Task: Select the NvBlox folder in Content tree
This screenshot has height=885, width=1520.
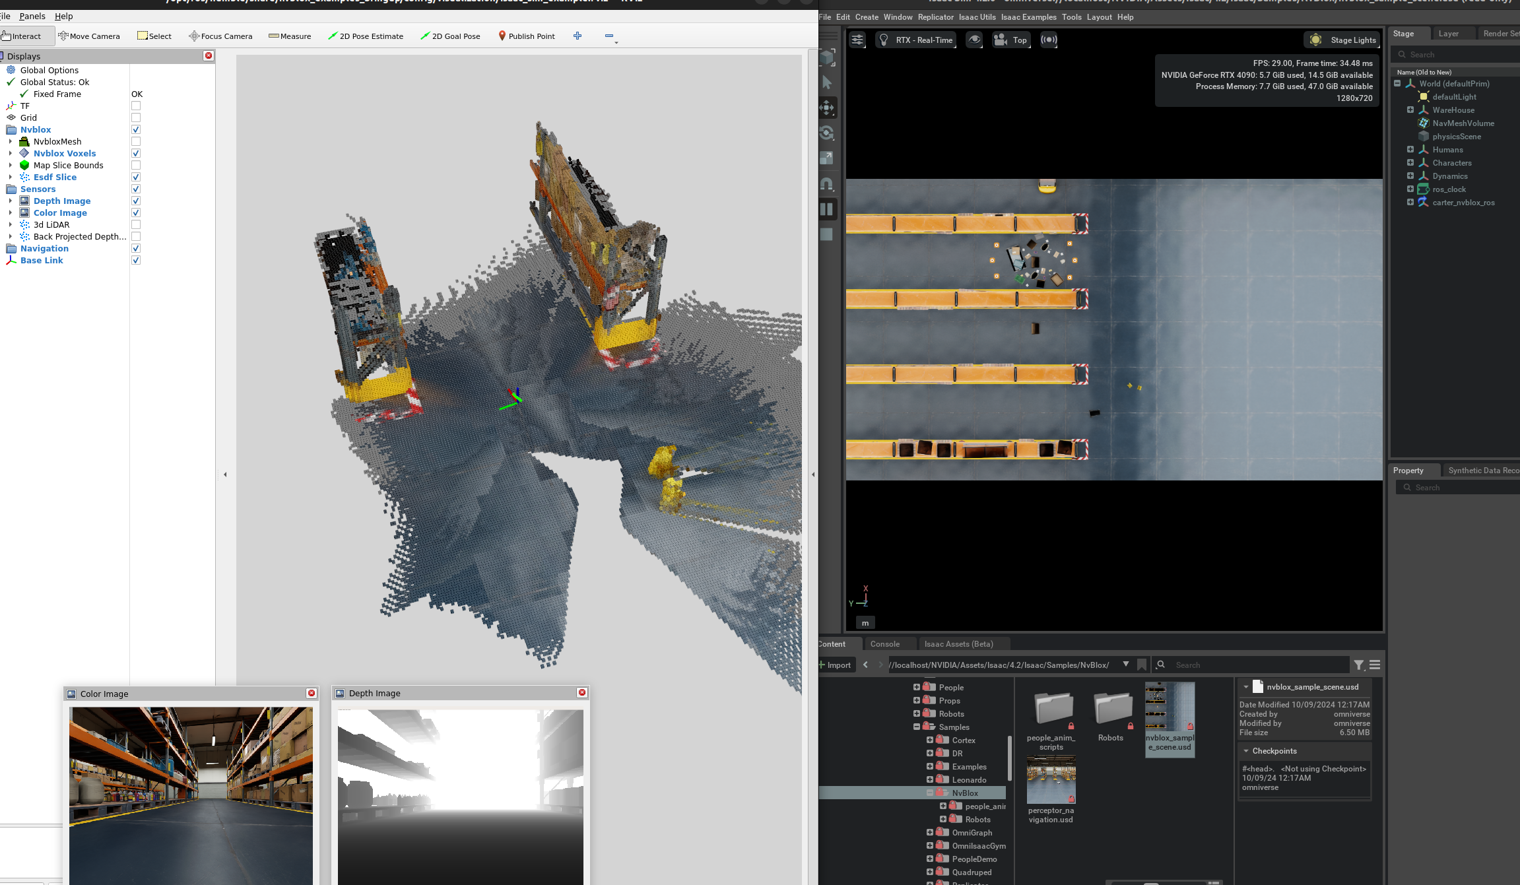Action: (x=965, y=793)
